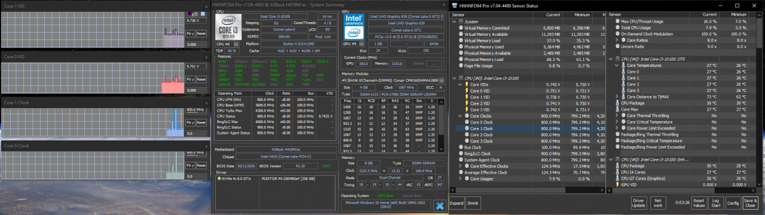Expand the Core Usages node
The height and width of the screenshot is (215, 765).
point(460,179)
